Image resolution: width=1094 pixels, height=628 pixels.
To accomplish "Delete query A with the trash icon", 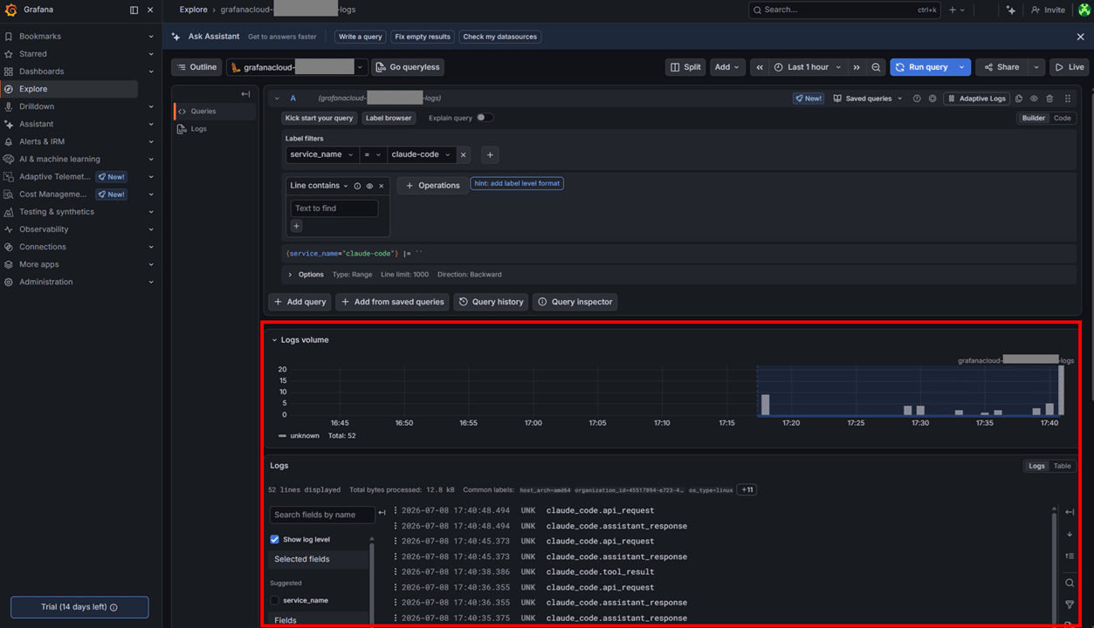I will tap(1049, 99).
